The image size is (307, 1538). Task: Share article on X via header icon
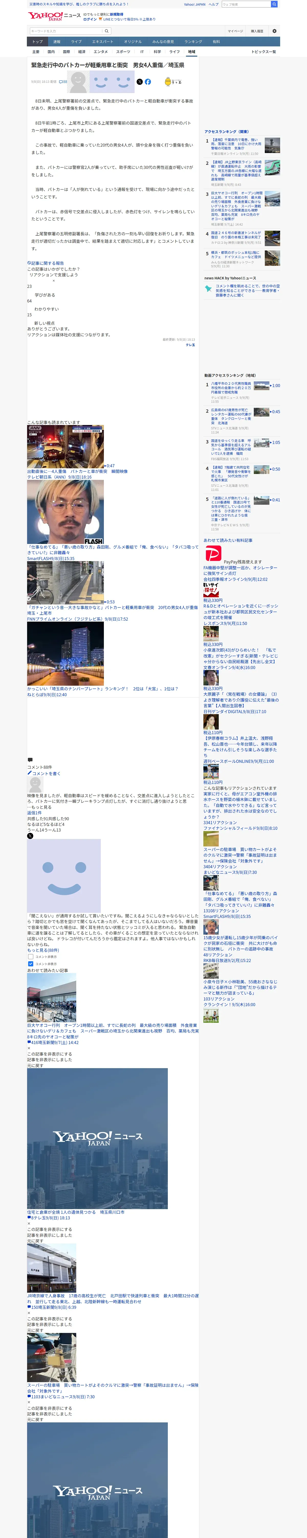[139, 82]
